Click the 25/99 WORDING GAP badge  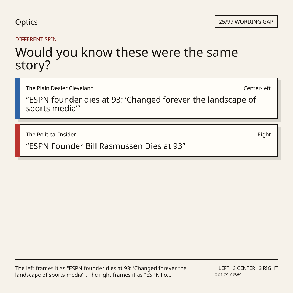[246, 22]
